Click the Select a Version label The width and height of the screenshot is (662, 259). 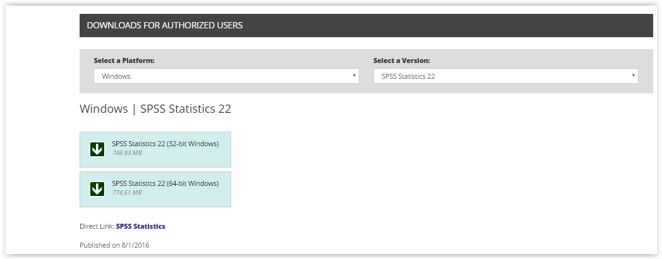point(402,60)
